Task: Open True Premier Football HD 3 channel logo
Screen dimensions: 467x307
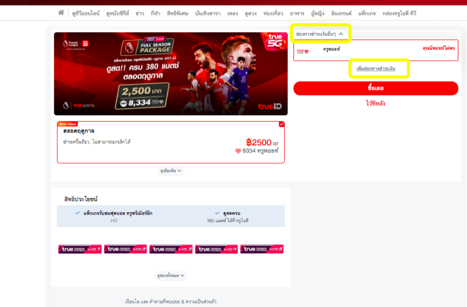Action: (171, 249)
